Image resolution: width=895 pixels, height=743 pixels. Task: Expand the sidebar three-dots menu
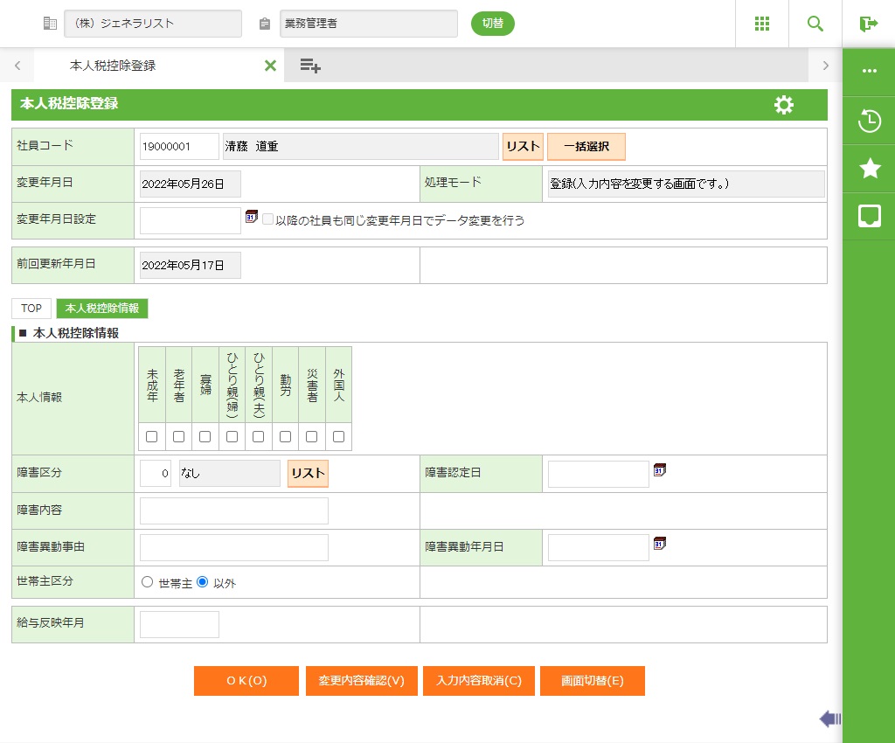point(869,72)
